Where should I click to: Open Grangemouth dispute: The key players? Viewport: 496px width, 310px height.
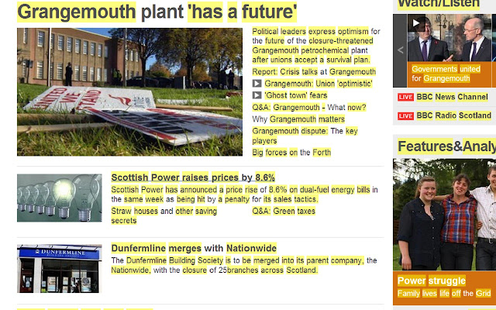pos(305,136)
